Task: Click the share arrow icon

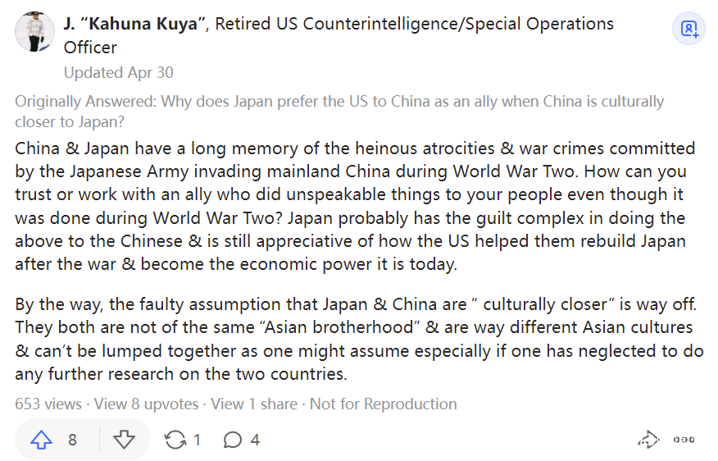Action: 648,440
